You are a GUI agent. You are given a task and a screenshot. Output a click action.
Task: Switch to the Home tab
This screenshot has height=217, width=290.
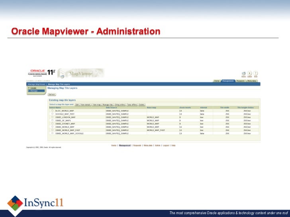217,81
